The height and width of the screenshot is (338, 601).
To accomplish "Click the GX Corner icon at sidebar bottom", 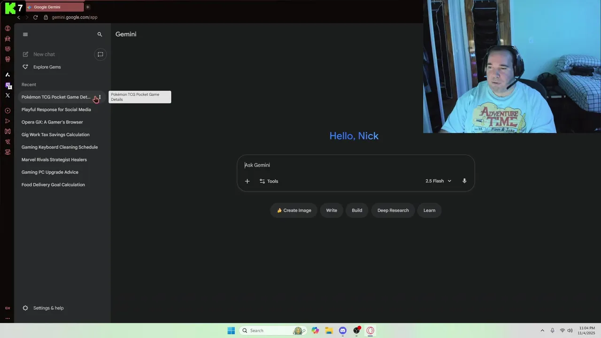I will click(8, 308).
